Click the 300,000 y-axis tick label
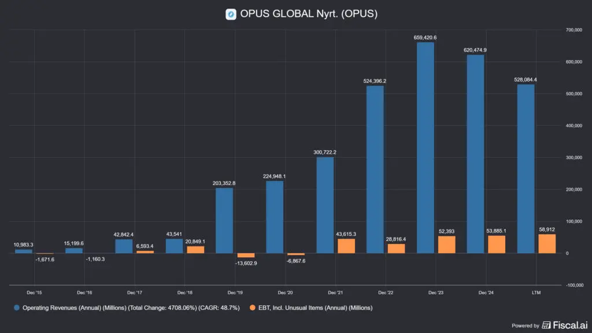 point(574,157)
